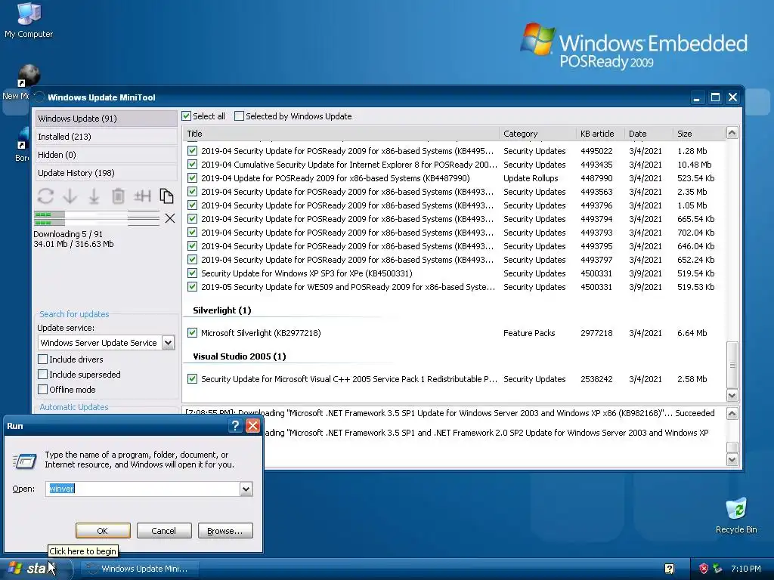Click the size cell reading 702.04 Kb
The width and height of the screenshot is (774, 580).
[x=696, y=233]
